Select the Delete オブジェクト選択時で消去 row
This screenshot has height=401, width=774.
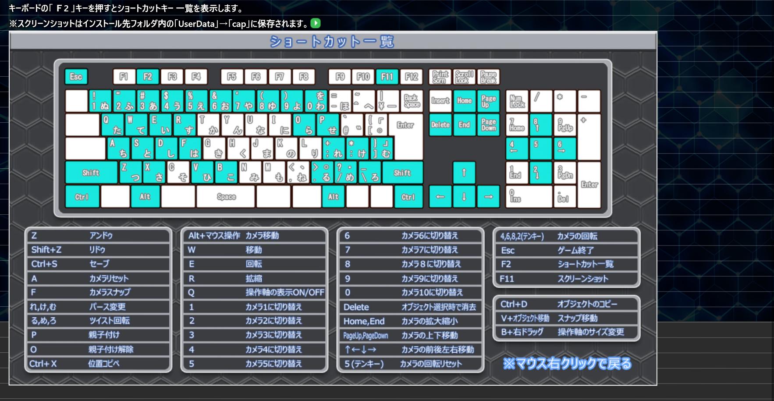click(410, 307)
